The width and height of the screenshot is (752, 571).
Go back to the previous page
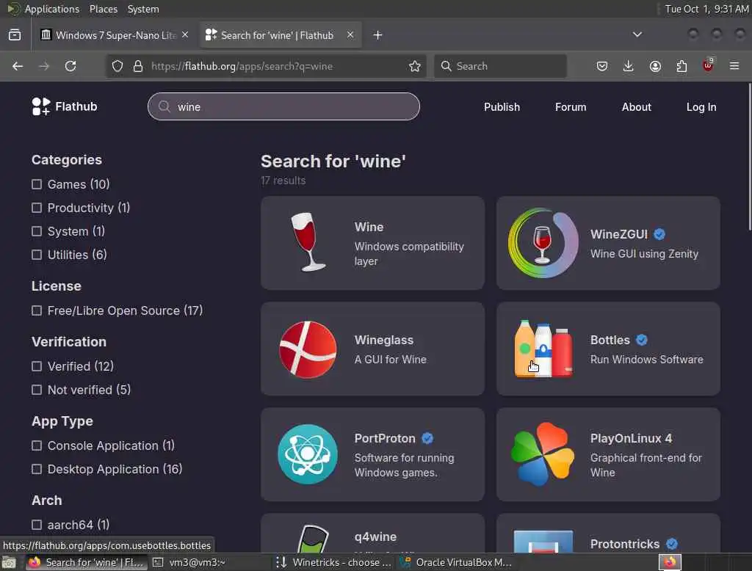click(x=18, y=66)
